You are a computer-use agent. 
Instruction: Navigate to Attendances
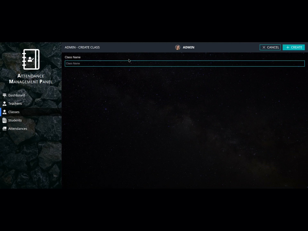(x=31, y=129)
